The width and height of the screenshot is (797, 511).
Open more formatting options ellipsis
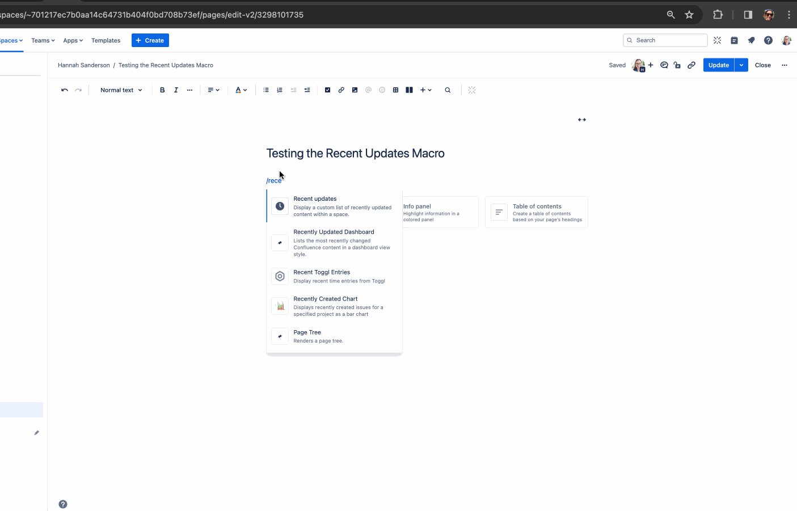189,90
